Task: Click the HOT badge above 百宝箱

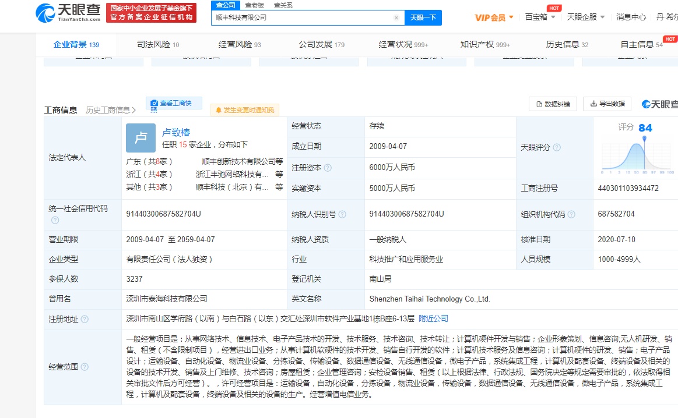Action: [x=554, y=8]
